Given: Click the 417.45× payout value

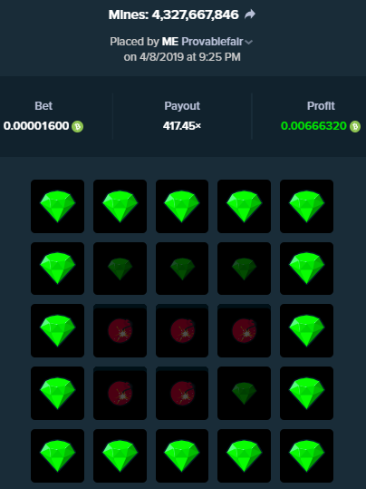Looking at the screenshot, I should (182, 126).
